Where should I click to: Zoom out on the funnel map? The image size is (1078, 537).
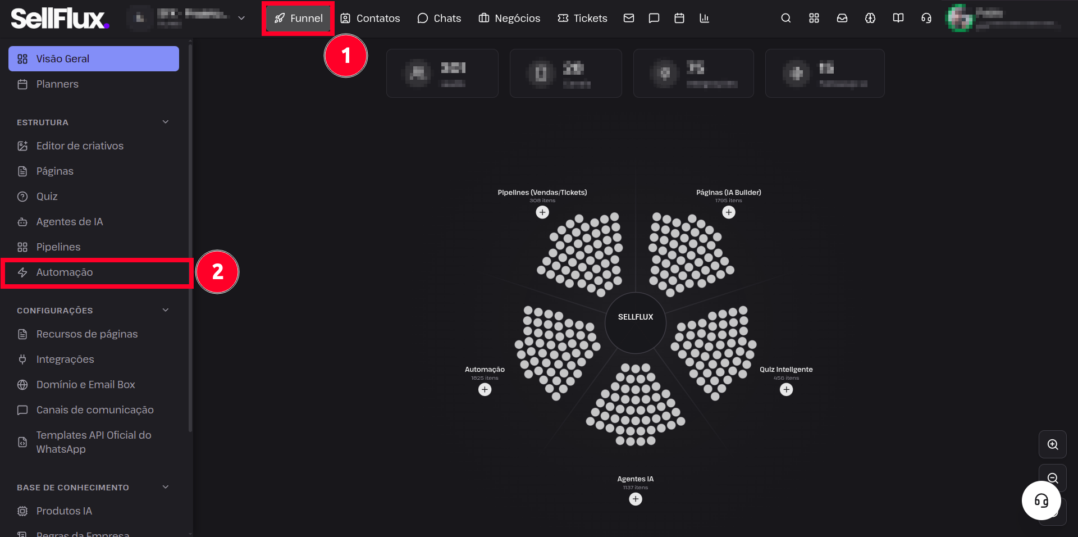pyautogui.click(x=1053, y=478)
